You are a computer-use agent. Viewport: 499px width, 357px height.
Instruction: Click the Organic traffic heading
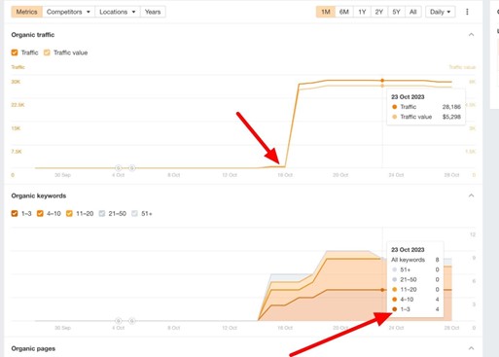point(33,35)
